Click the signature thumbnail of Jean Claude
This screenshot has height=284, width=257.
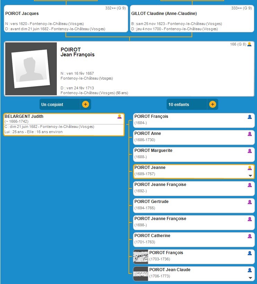(x=141, y=274)
